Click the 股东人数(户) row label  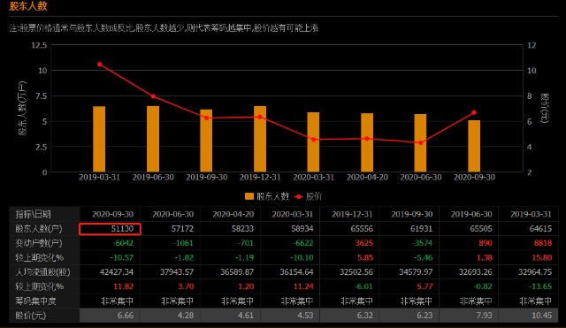tap(38, 229)
